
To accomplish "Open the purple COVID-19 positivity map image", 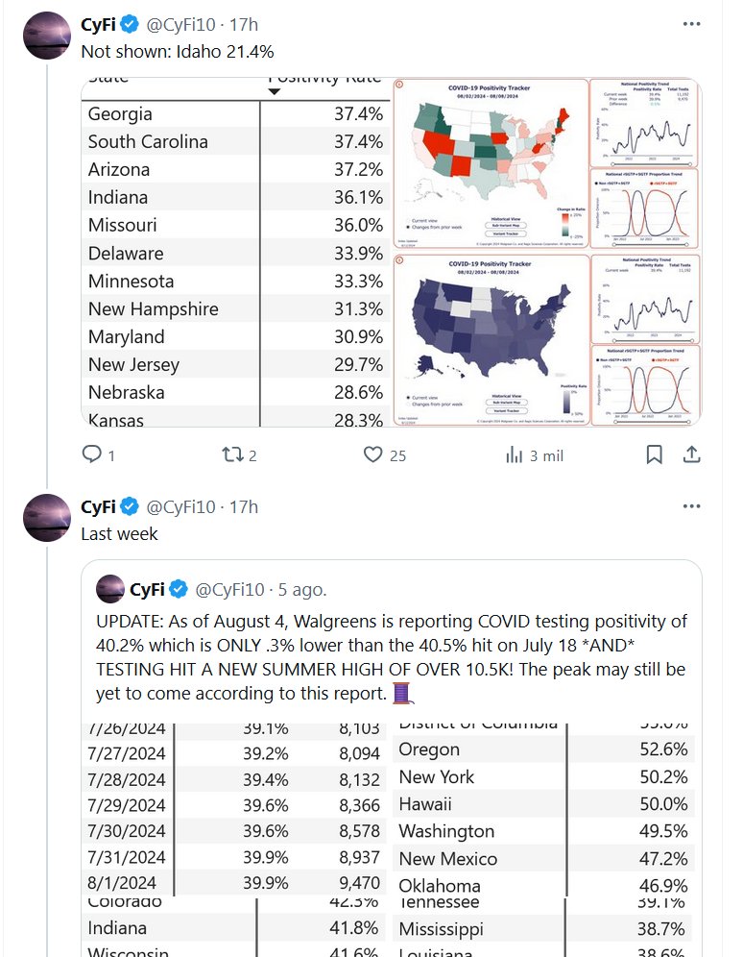I will 490,339.
